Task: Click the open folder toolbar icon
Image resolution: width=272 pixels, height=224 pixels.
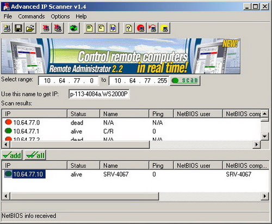Action: [x=30, y=28]
